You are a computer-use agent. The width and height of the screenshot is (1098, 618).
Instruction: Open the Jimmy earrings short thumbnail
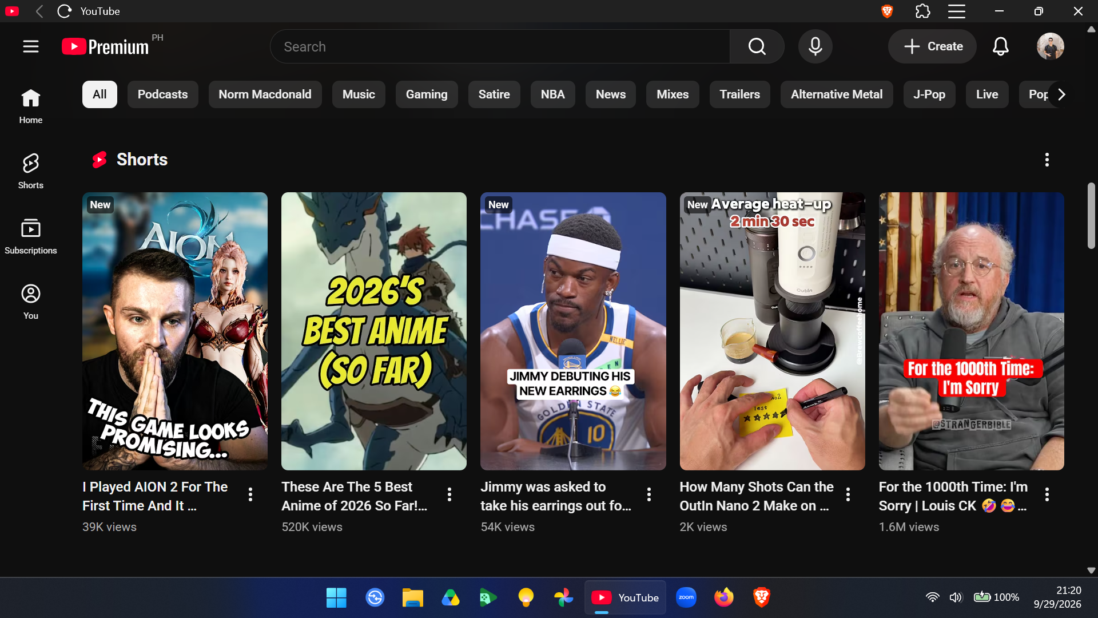573,331
